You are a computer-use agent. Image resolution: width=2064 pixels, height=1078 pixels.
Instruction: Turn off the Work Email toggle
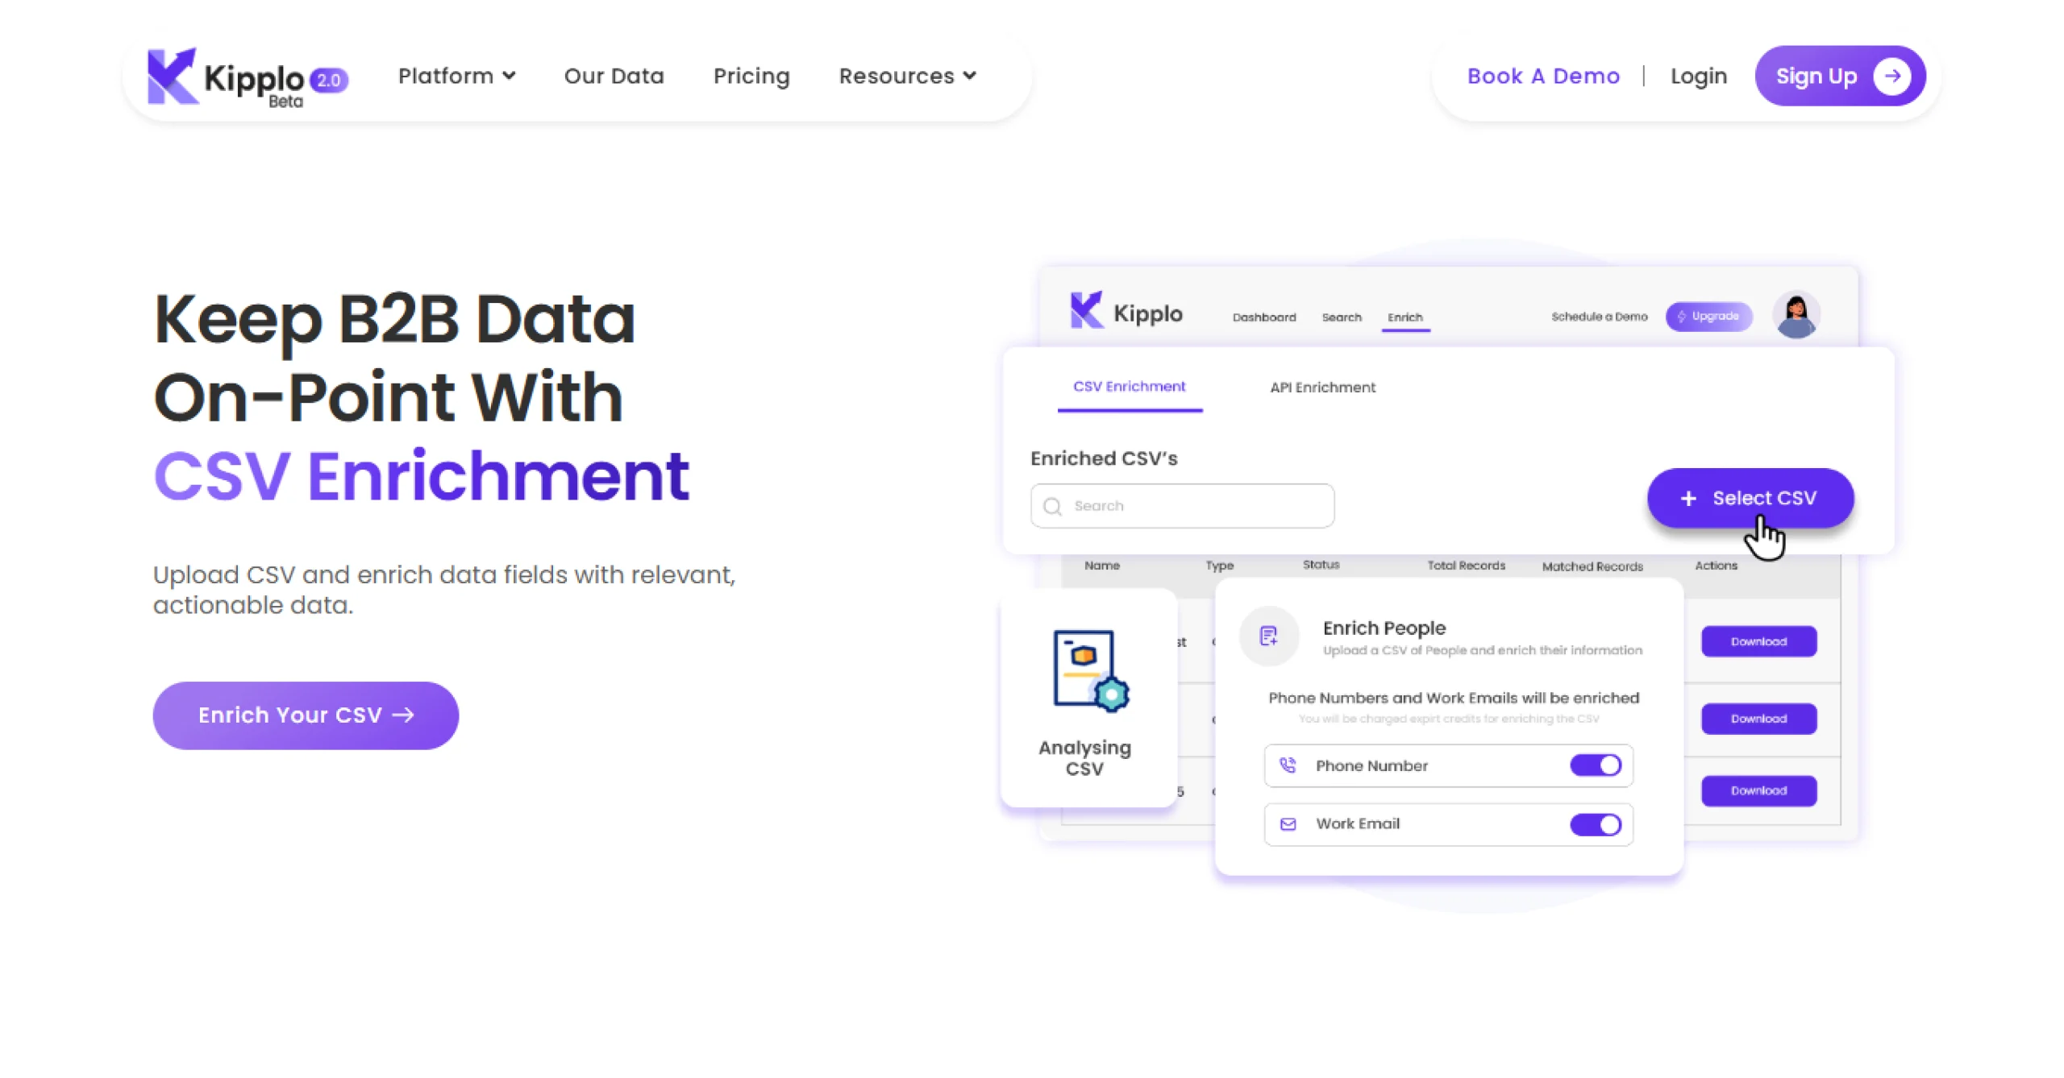(x=1596, y=824)
